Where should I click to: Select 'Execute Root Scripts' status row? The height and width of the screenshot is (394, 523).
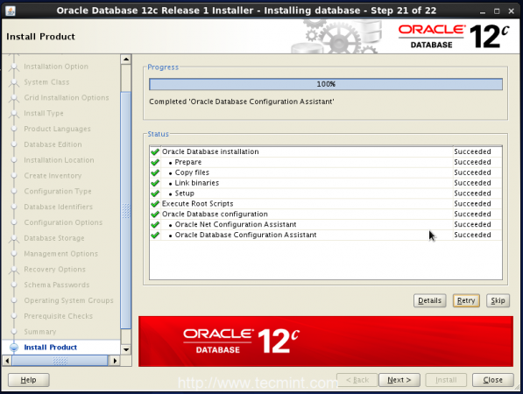(x=326, y=204)
